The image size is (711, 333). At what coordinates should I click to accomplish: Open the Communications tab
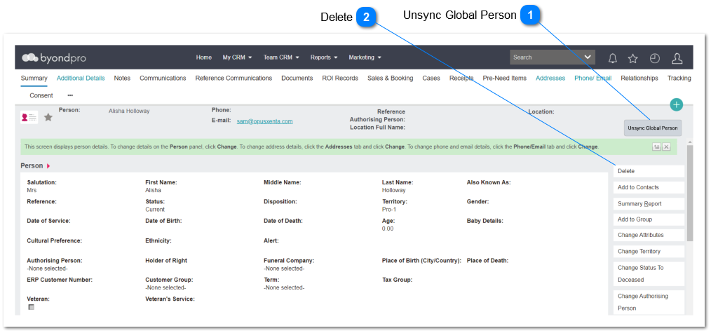click(x=163, y=79)
